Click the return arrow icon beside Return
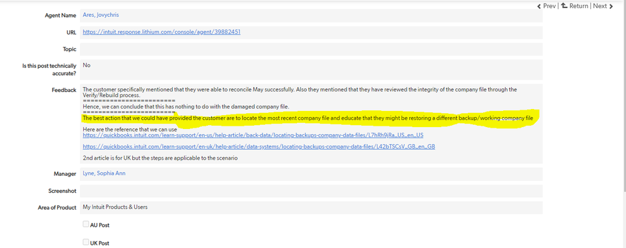Viewport: 626px width, 248px height. point(564,6)
